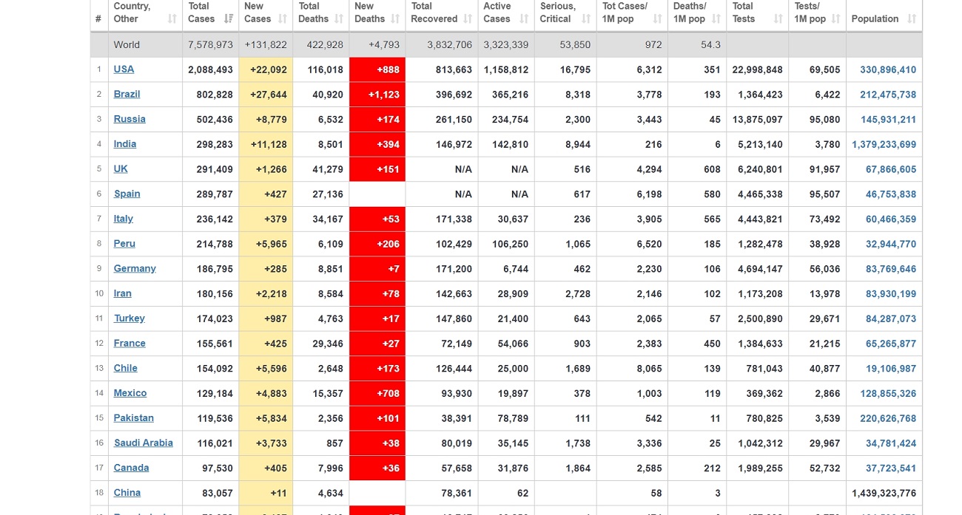The height and width of the screenshot is (515, 962).
Task: Click Russia's population number link
Action: coord(888,120)
